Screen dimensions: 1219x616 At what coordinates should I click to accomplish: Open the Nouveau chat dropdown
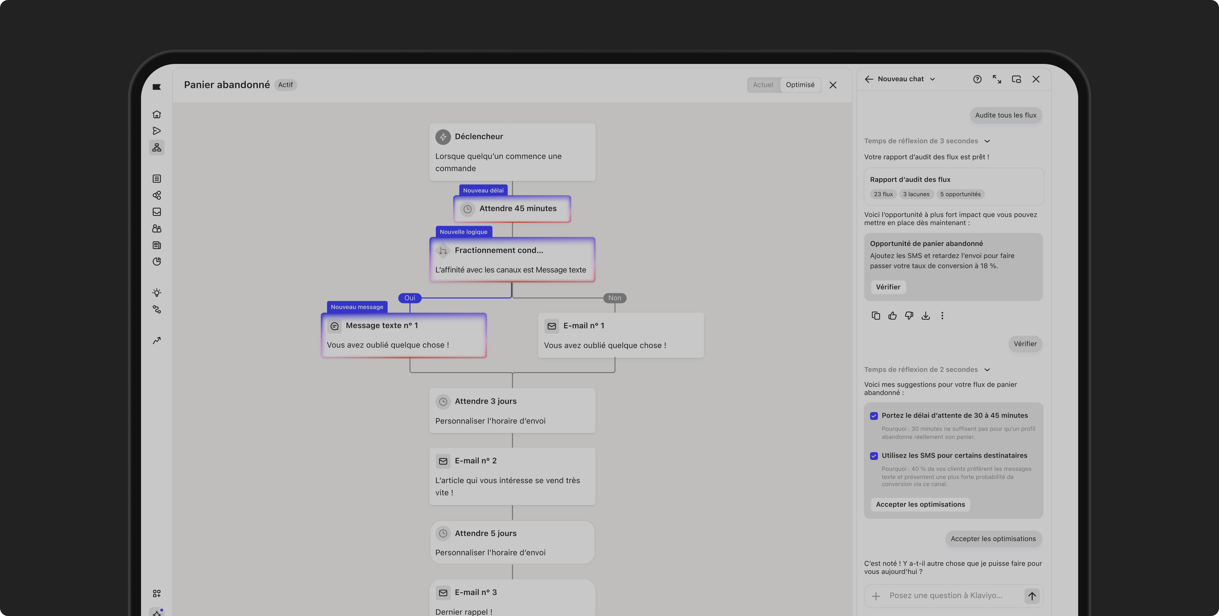coord(906,79)
